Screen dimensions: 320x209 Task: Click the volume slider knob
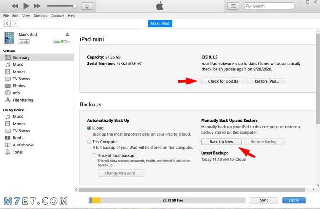tap(75, 6)
